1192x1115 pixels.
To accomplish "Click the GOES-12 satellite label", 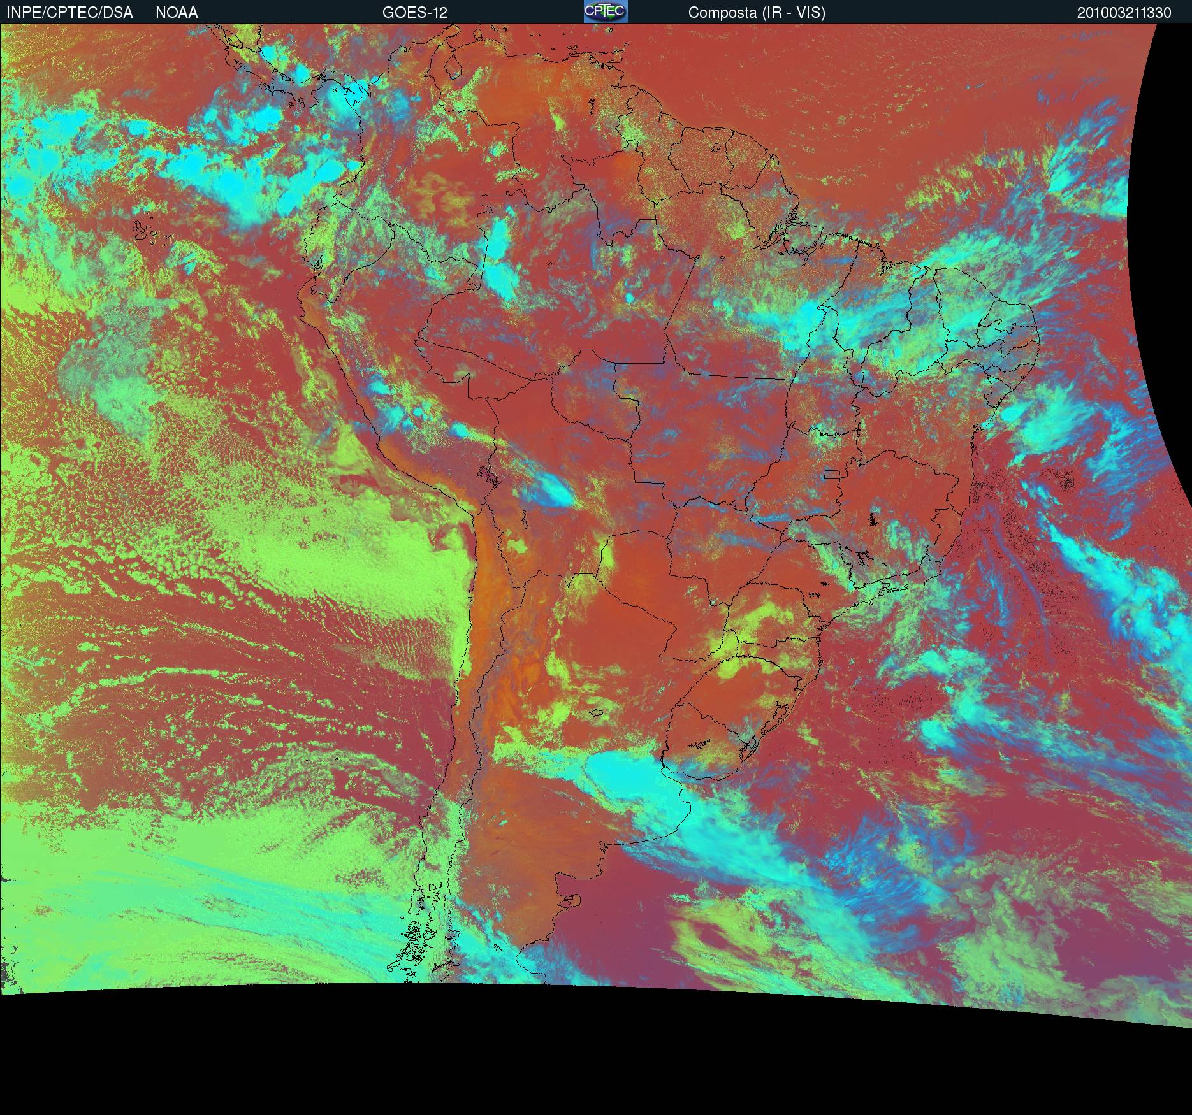I will (x=415, y=13).
